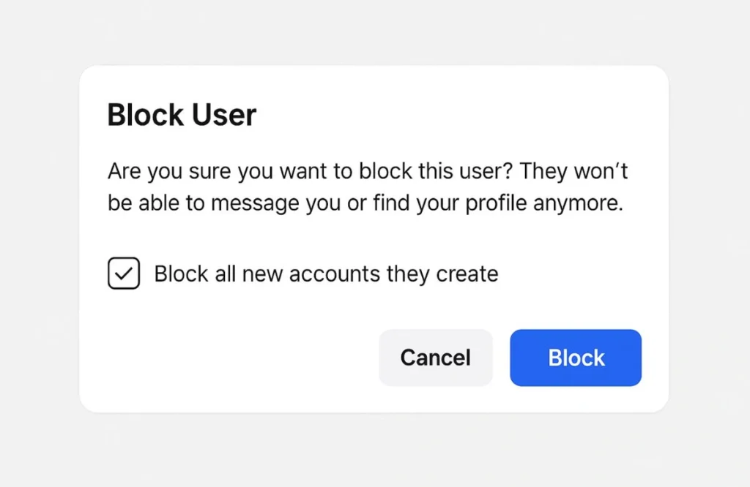Viewport: 750px width, 487px height.
Task: Click the "Block all new accounts they create" label
Action: [x=326, y=274]
